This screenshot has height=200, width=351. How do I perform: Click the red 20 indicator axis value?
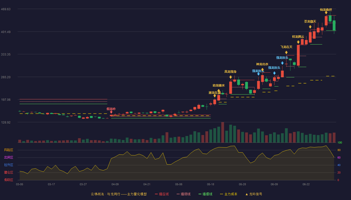tap(339, 172)
